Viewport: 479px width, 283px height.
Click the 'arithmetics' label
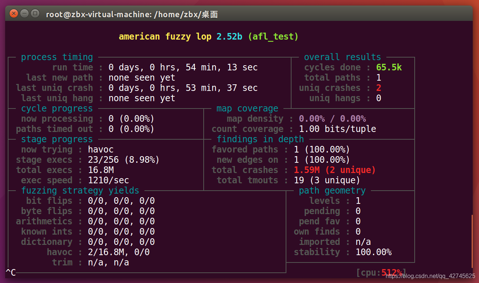[44, 221]
